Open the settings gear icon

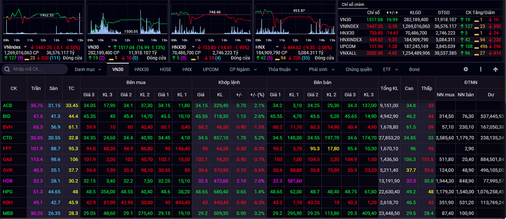click(466, 69)
